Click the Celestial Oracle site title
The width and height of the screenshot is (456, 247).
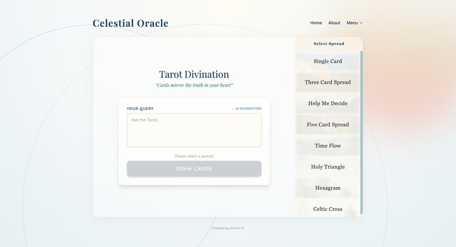pos(130,23)
